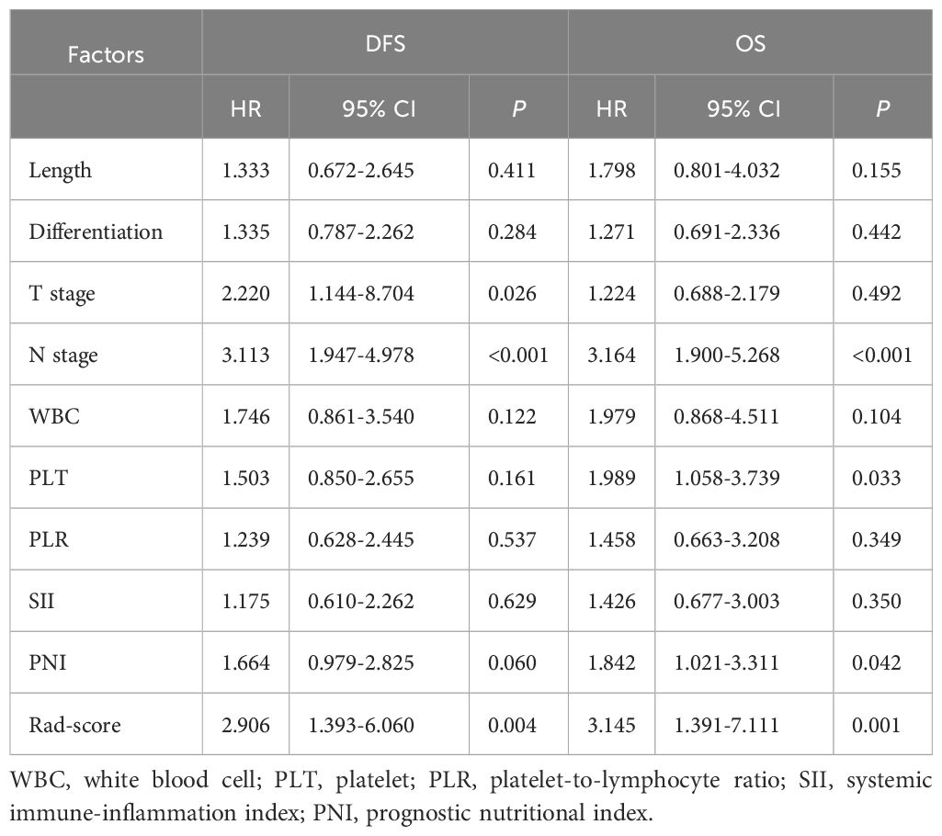Click the PLR row label
This screenshot has height=836, width=942.
tap(49, 539)
